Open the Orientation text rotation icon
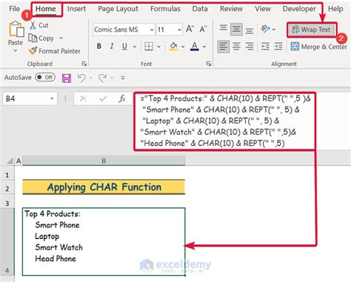The image size is (351, 282). 265,29
